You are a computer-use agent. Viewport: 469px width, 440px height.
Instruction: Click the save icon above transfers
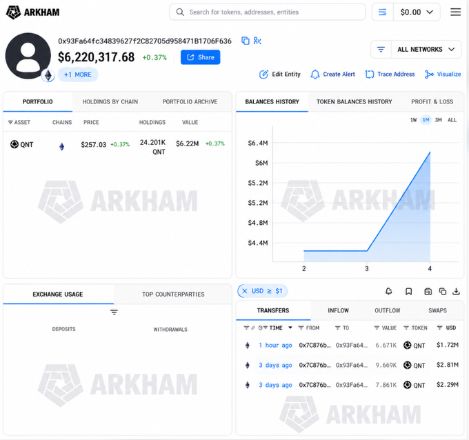click(428, 291)
